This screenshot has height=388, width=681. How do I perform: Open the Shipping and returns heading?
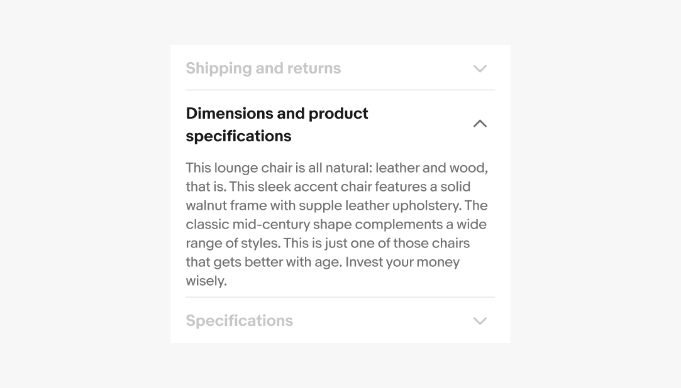click(263, 68)
